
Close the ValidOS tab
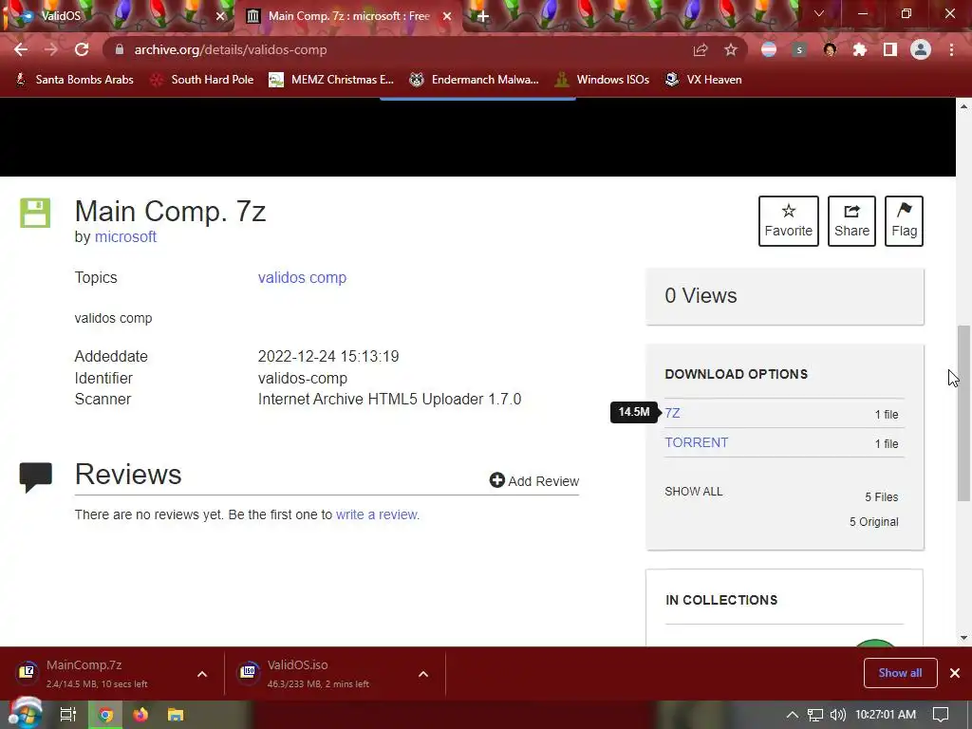click(x=220, y=16)
